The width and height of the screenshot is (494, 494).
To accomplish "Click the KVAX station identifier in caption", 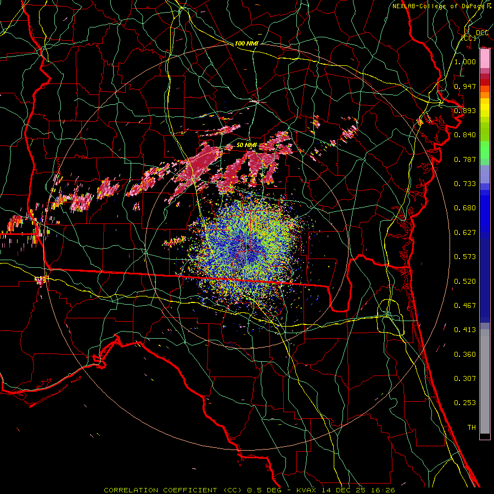I will tap(306, 490).
